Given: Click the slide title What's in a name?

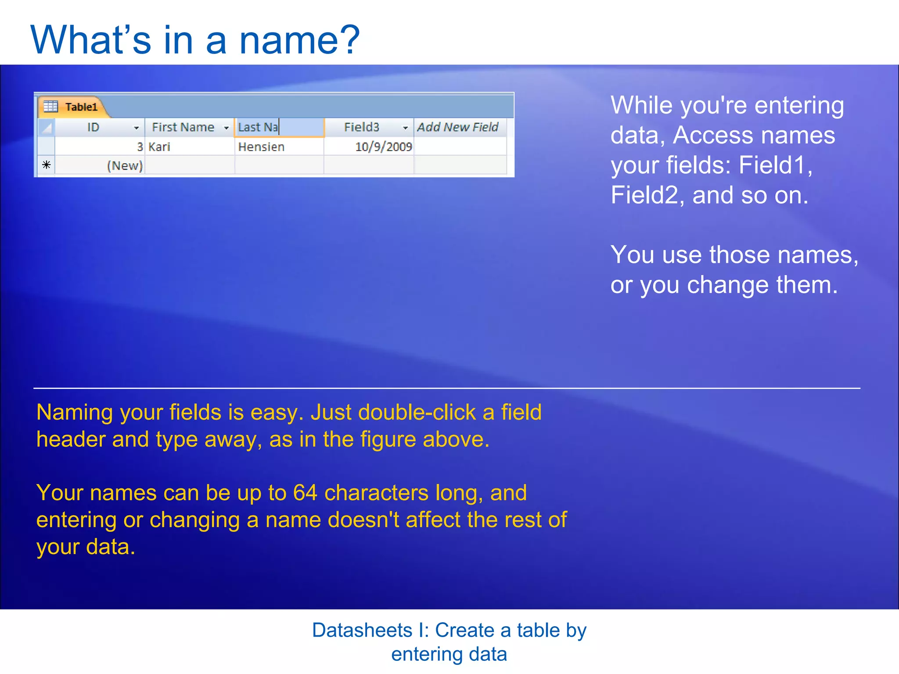Looking at the screenshot, I should 195,39.
